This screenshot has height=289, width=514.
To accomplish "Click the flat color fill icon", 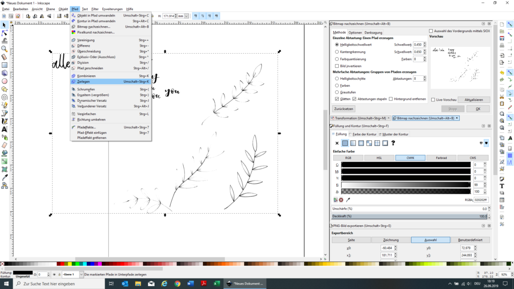I will click(x=345, y=143).
